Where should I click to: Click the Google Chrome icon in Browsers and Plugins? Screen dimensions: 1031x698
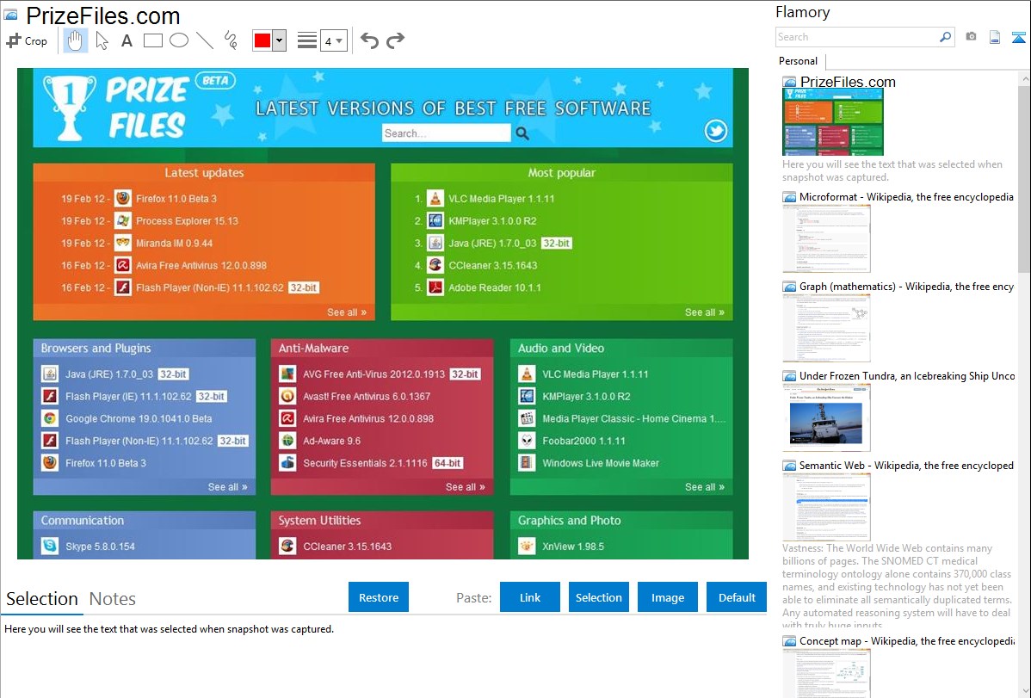(49, 418)
